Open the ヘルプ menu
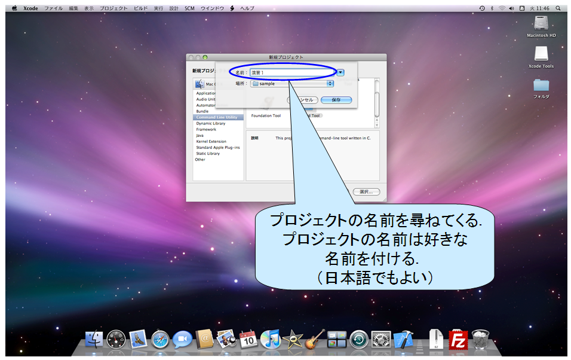The image size is (571, 360). click(x=247, y=8)
